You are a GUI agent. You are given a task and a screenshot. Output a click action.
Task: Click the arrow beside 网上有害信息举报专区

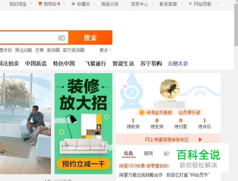click(x=200, y=139)
